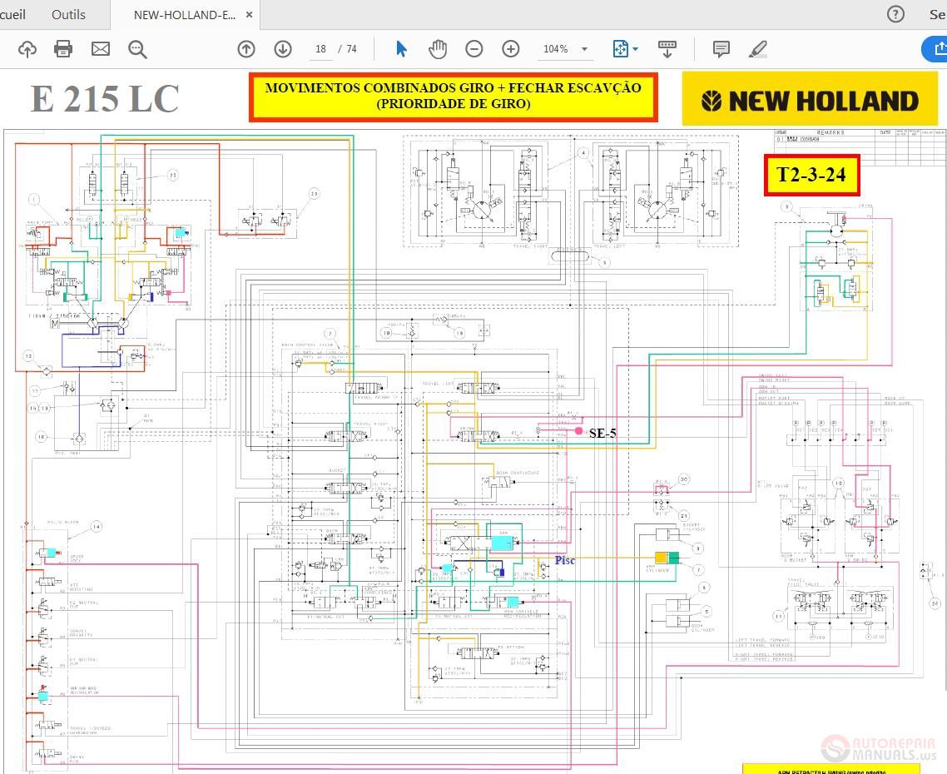Share the file using the upload icon
Viewport: 947px width, 774px height.
click(x=26, y=49)
